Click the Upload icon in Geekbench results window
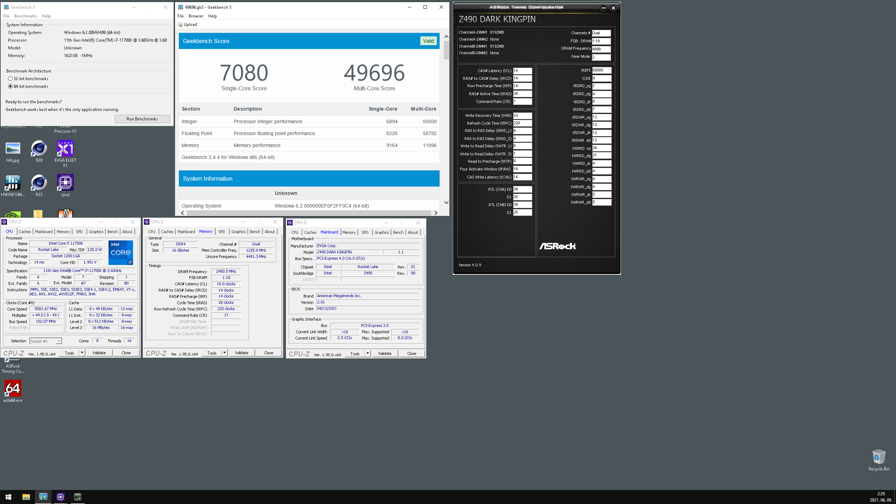Image resolution: width=896 pixels, height=504 pixels. click(x=180, y=24)
